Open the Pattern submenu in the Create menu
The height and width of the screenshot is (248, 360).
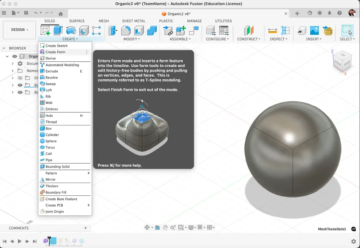coord(52,173)
